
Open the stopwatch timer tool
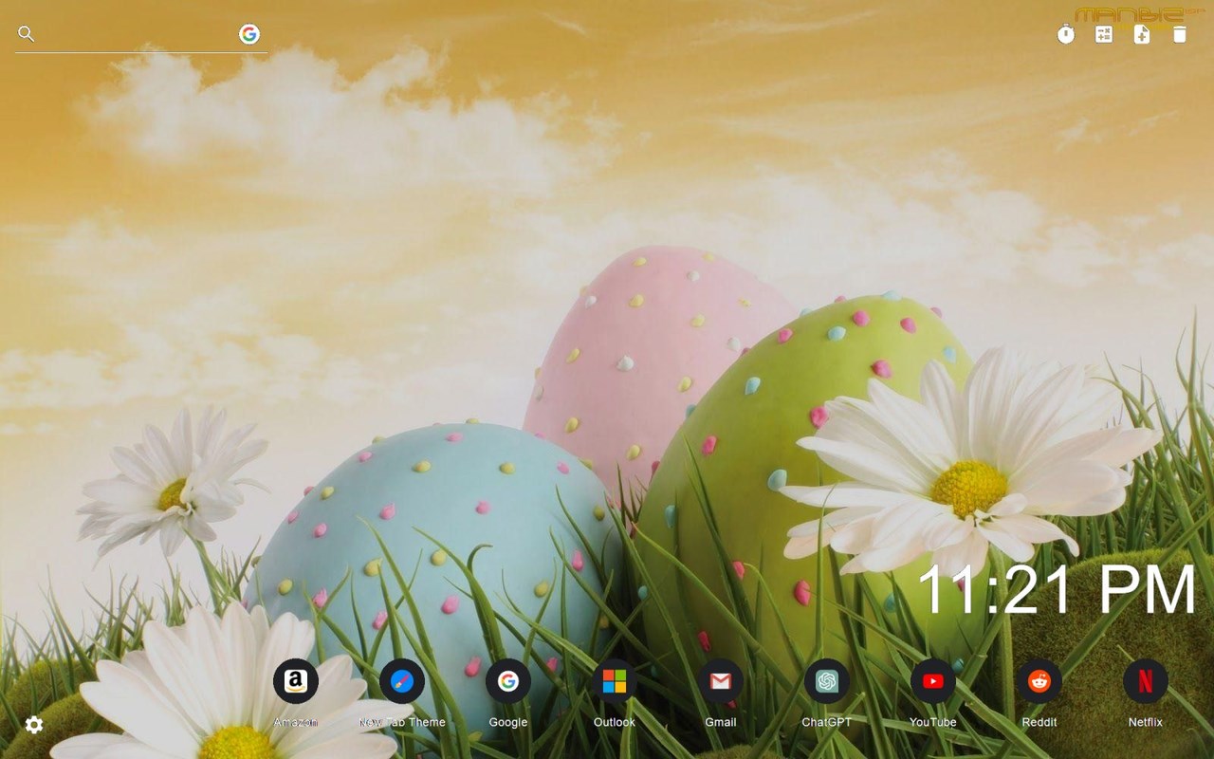pyautogui.click(x=1066, y=35)
